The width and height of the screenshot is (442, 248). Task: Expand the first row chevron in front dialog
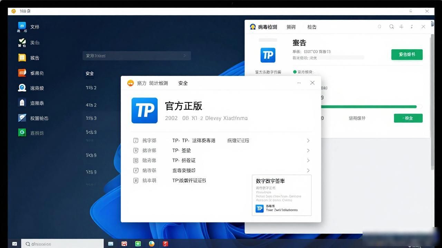(308, 141)
